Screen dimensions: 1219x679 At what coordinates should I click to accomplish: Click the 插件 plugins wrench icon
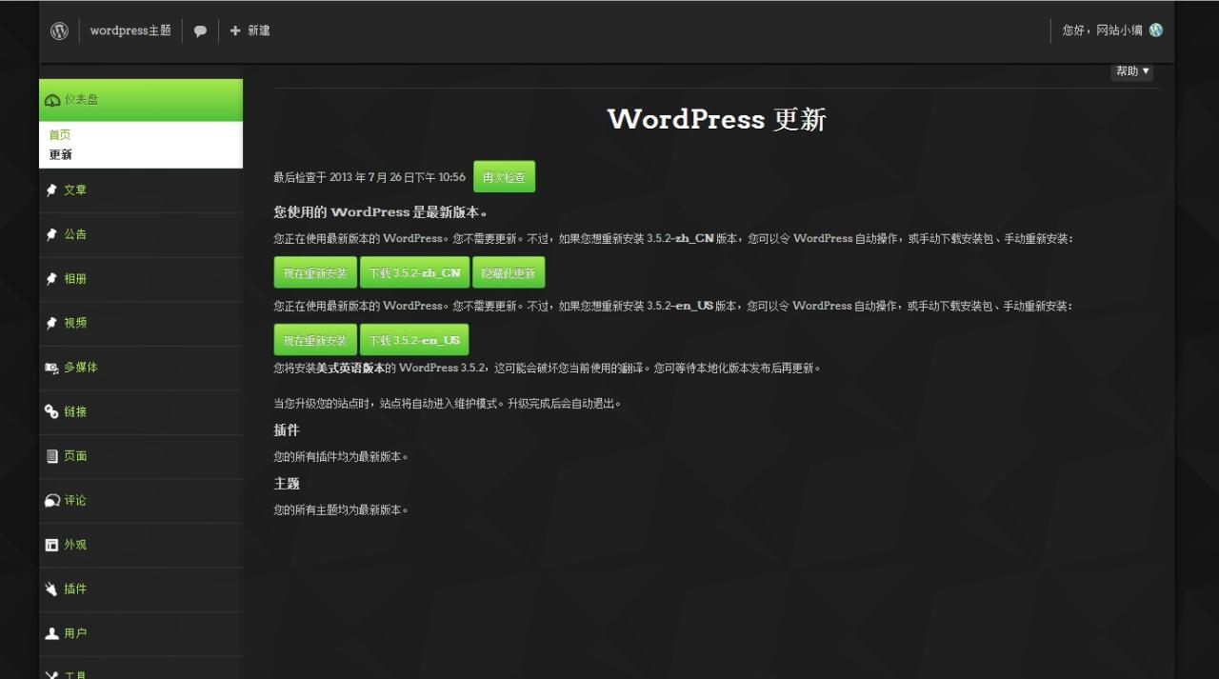click(x=52, y=589)
